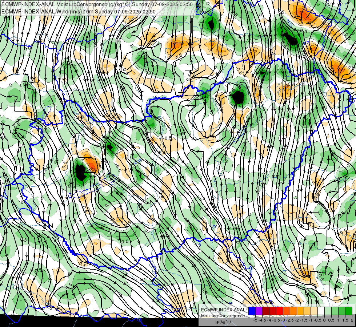Click the '1.5' legend scale value
The height and width of the screenshot is (327, 356).
pos(345,320)
